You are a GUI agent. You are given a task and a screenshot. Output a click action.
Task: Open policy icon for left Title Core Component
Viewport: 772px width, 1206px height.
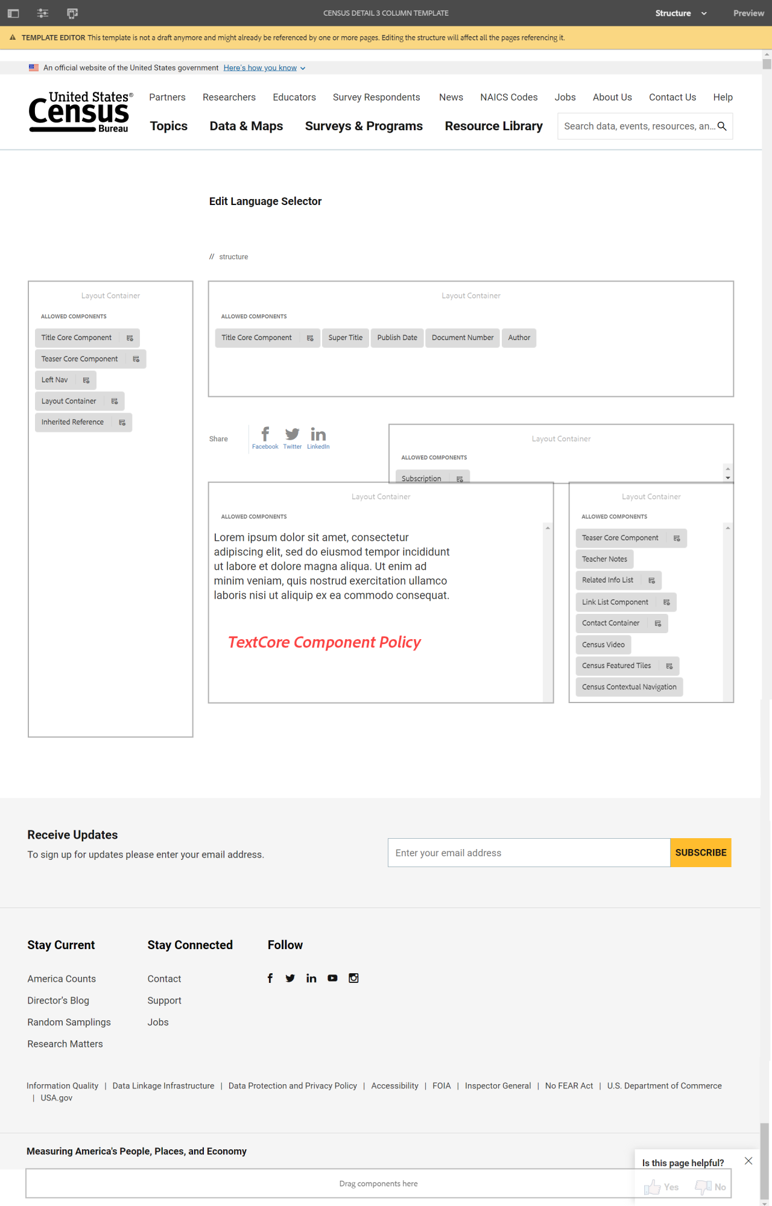click(x=130, y=338)
